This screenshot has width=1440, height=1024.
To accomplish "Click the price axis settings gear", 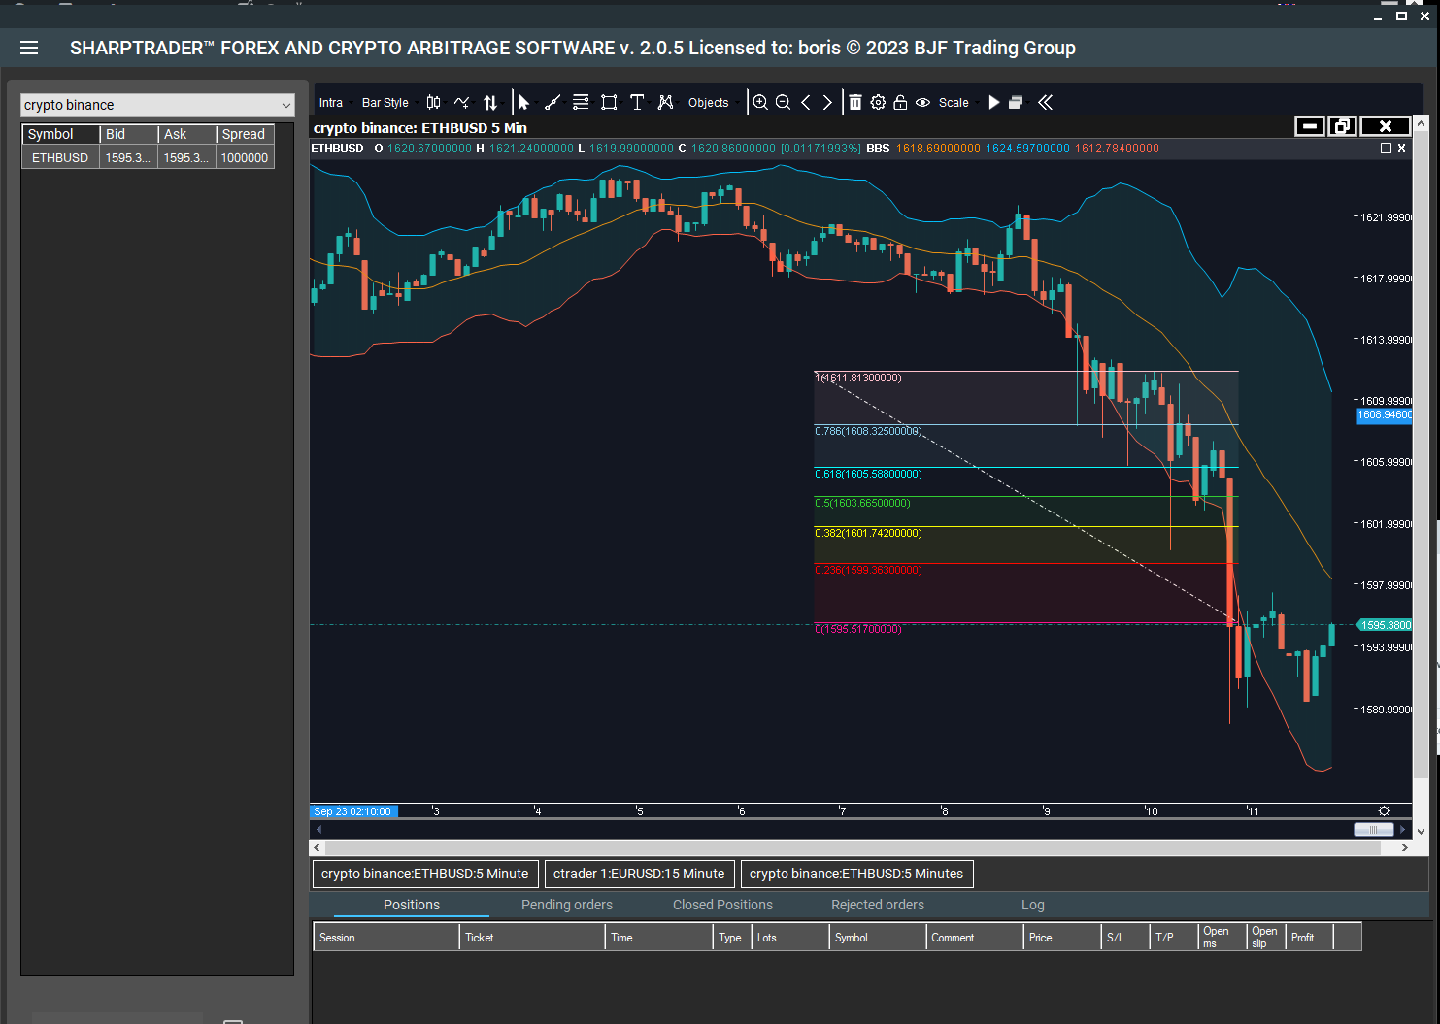I will coord(1384,811).
